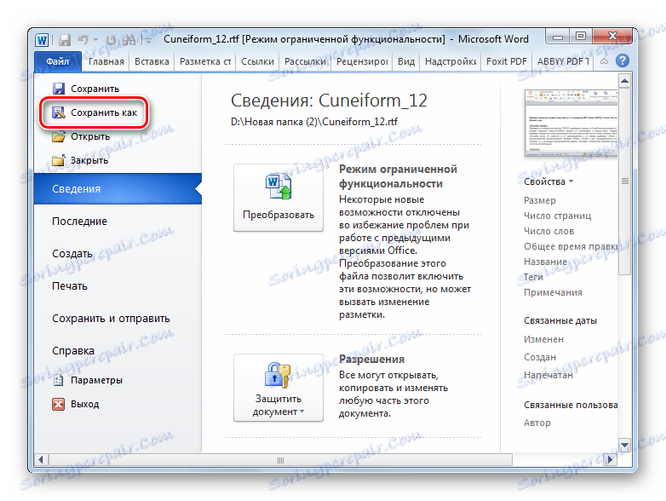The height and width of the screenshot is (501, 666).
Task: Open Word Help via question mark icon
Action: 623,60
